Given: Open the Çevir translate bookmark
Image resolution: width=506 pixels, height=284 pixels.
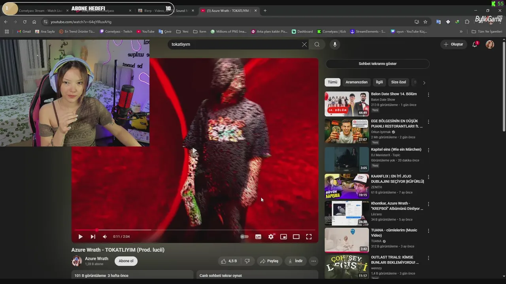Looking at the screenshot, I should [165, 32].
